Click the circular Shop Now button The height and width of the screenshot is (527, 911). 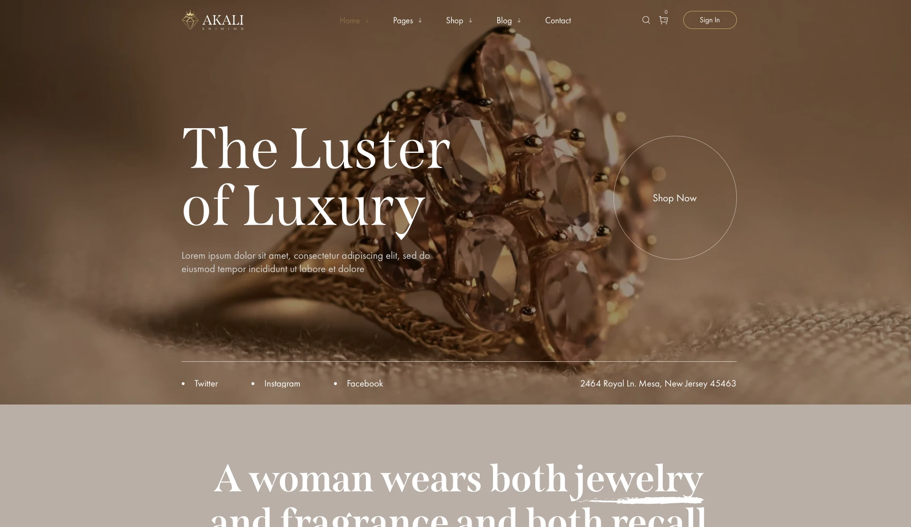coord(675,198)
